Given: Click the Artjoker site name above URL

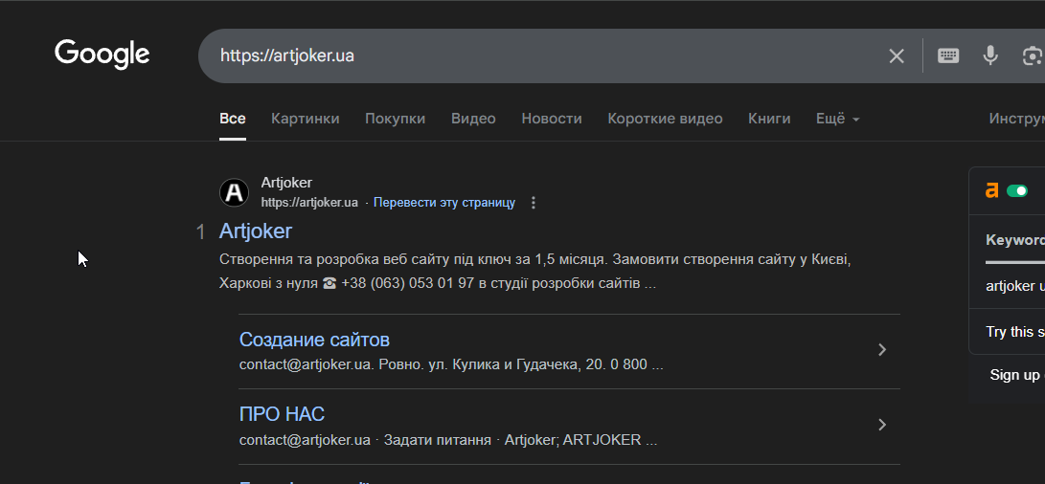Looking at the screenshot, I should tap(286, 183).
